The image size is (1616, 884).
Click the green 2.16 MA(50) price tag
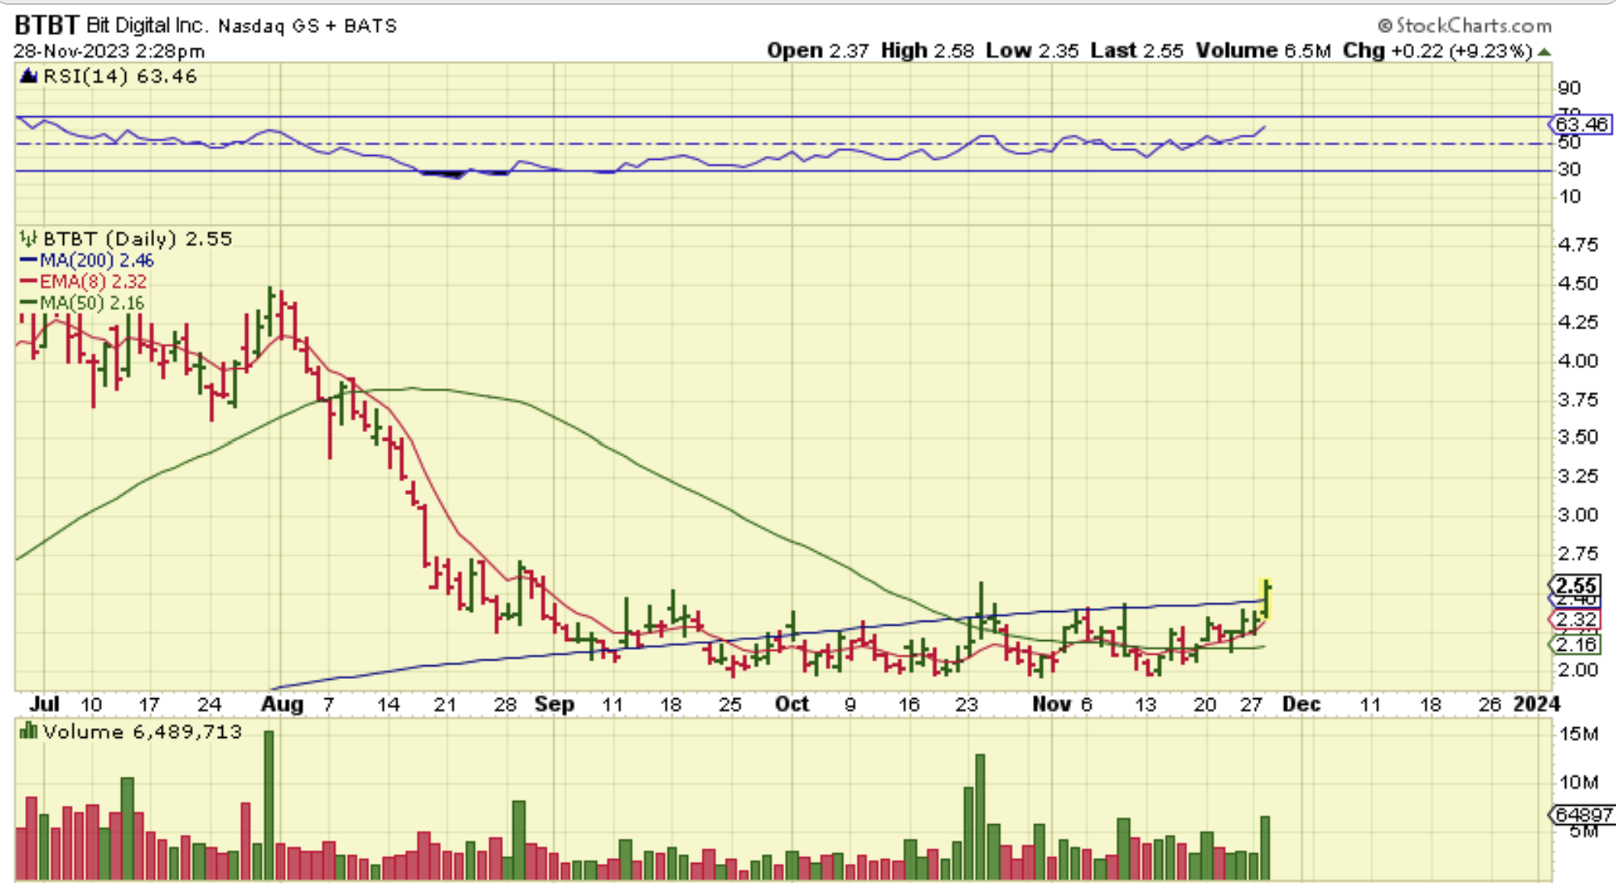(x=1576, y=644)
